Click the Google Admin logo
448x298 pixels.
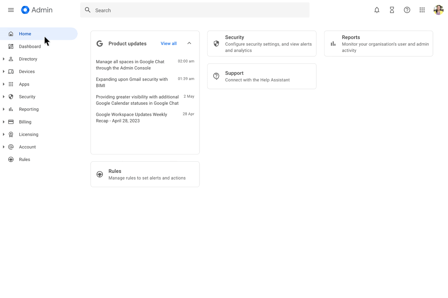tap(25, 10)
